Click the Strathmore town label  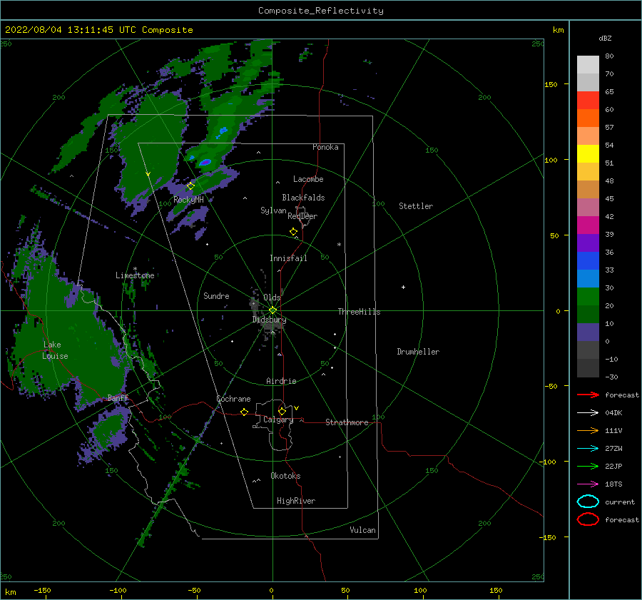pyautogui.click(x=347, y=422)
